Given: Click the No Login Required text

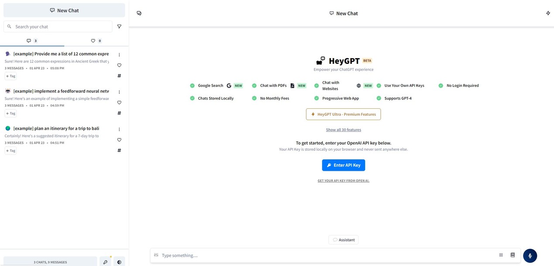Looking at the screenshot, I should point(463,86).
